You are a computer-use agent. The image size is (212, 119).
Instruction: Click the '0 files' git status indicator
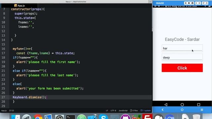[x=134, y=110]
